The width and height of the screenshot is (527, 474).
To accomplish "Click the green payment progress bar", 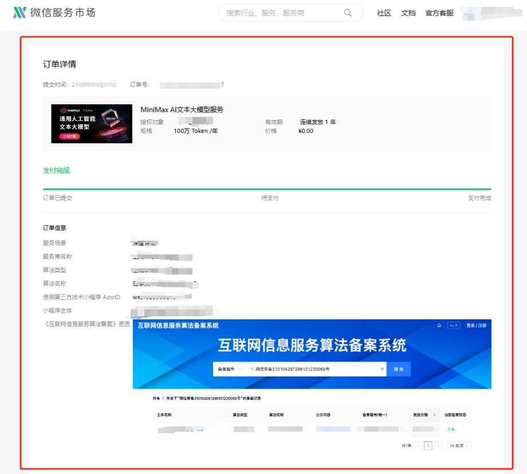I will point(267,189).
